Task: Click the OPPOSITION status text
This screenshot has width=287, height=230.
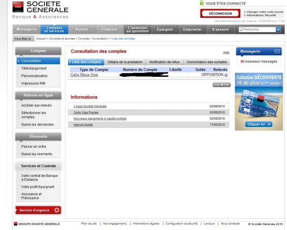Action: coord(212,75)
